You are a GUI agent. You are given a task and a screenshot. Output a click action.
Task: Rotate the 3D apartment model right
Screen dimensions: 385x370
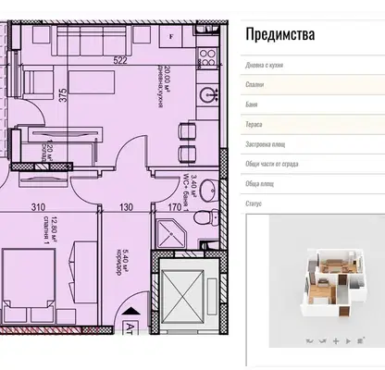322,341
